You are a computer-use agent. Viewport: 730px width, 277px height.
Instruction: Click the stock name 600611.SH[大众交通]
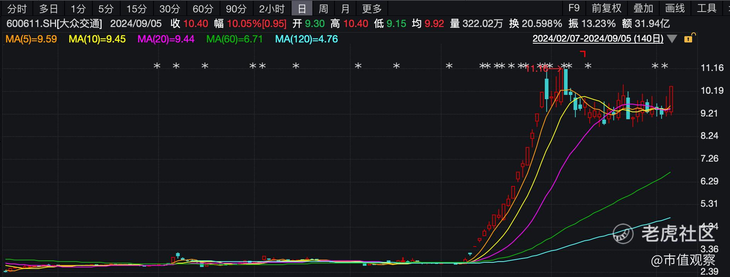(x=55, y=24)
